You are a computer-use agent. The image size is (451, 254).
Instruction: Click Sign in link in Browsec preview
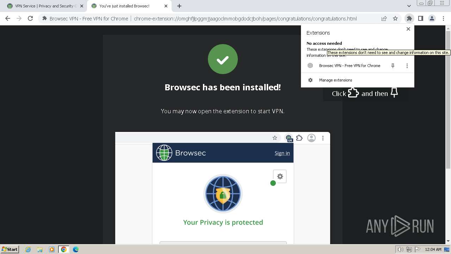point(282,153)
